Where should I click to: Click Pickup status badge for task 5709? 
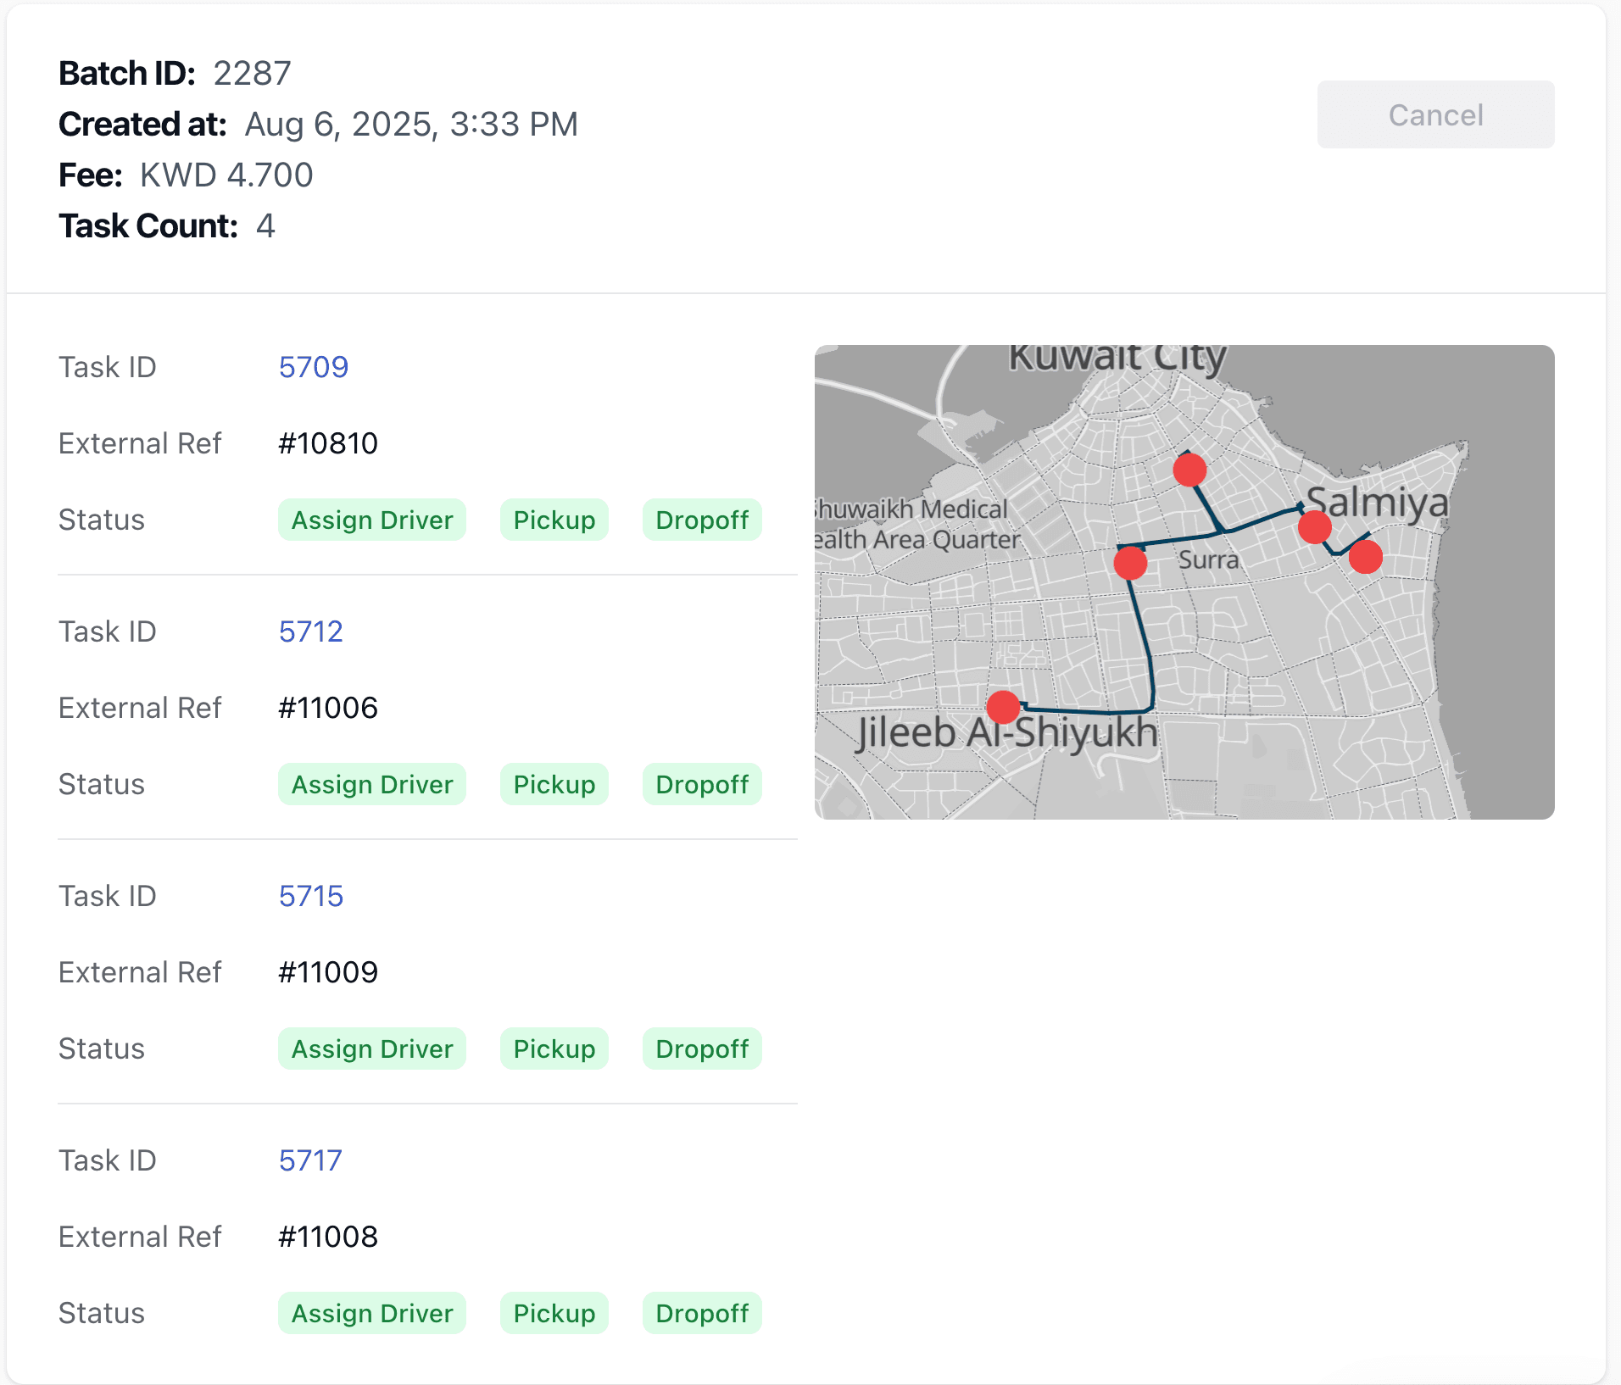pyautogui.click(x=554, y=520)
